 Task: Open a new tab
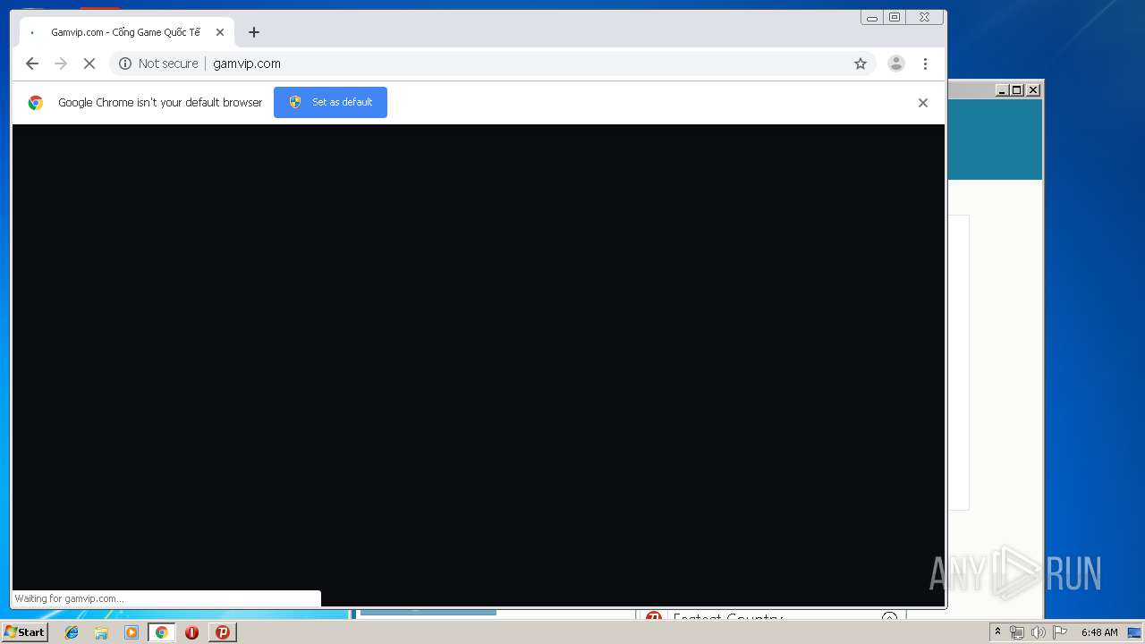click(254, 32)
